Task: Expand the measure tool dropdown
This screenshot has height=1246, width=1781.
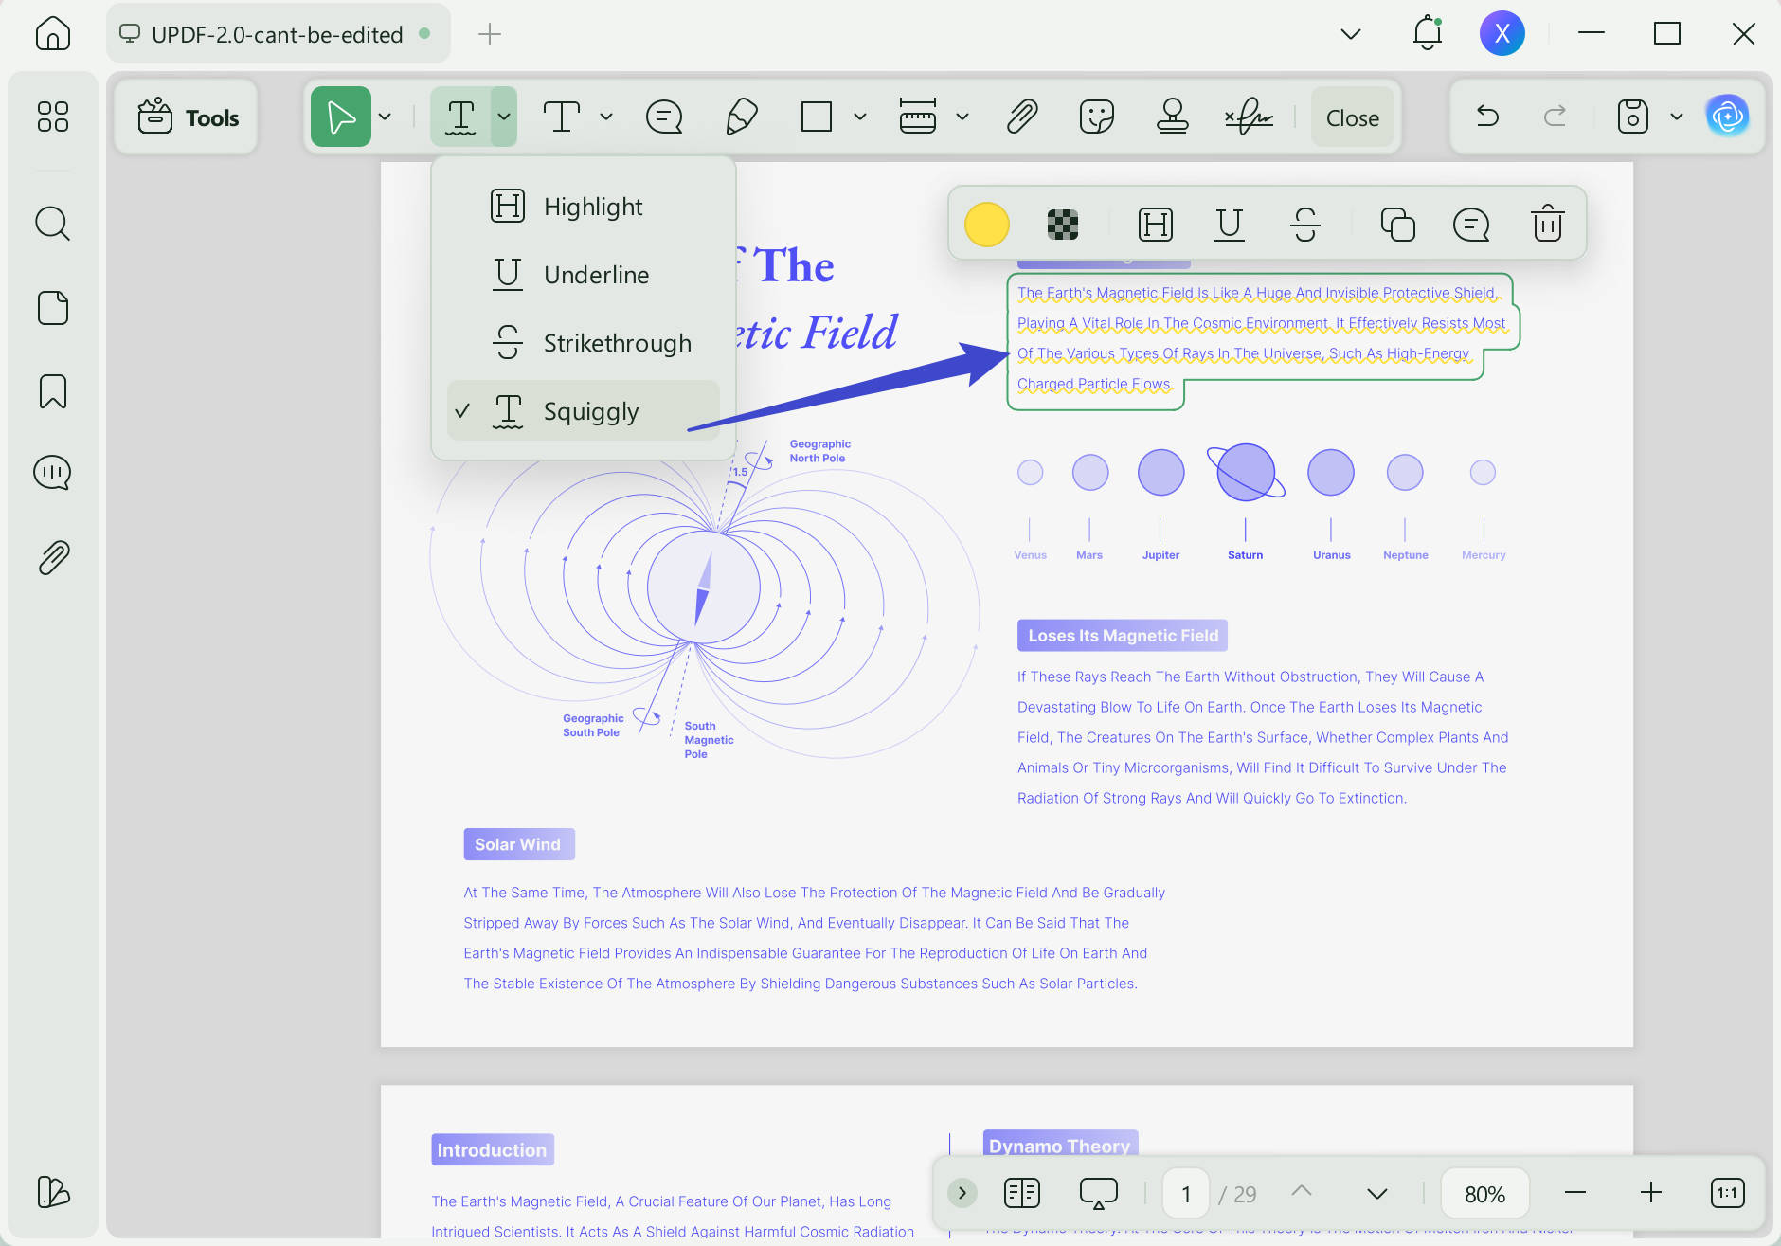Action: coord(962,117)
